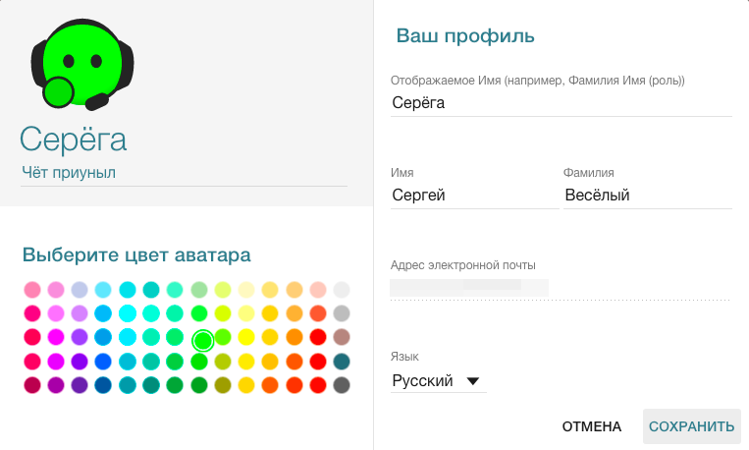Click ОТМЕНА to cancel profile changes

click(592, 426)
